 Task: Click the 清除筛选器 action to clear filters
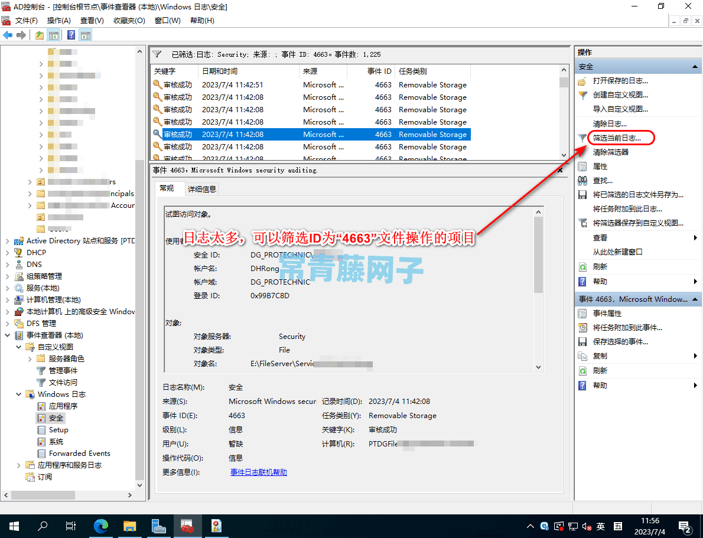(611, 152)
